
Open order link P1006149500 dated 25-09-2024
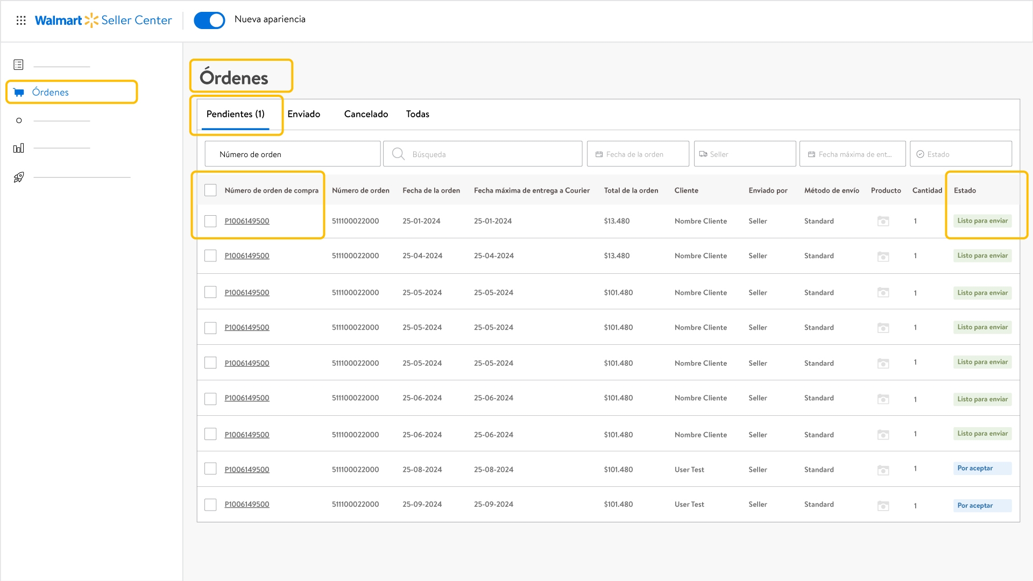[x=246, y=504]
